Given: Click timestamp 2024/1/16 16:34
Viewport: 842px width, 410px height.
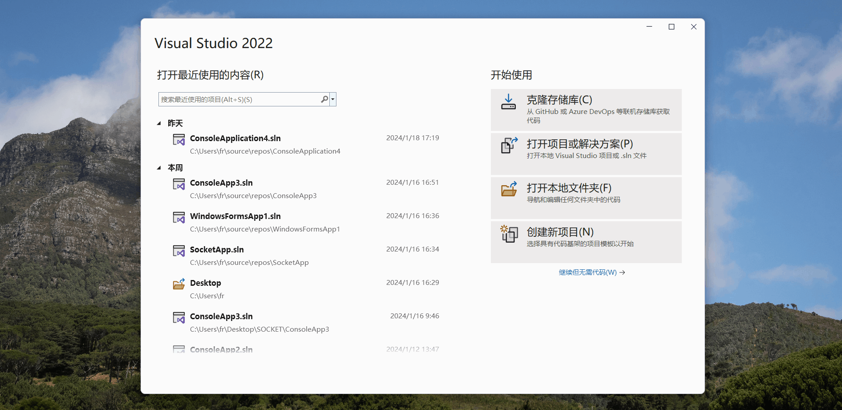Looking at the screenshot, I should pyautogui.click(x=413, y=249).
